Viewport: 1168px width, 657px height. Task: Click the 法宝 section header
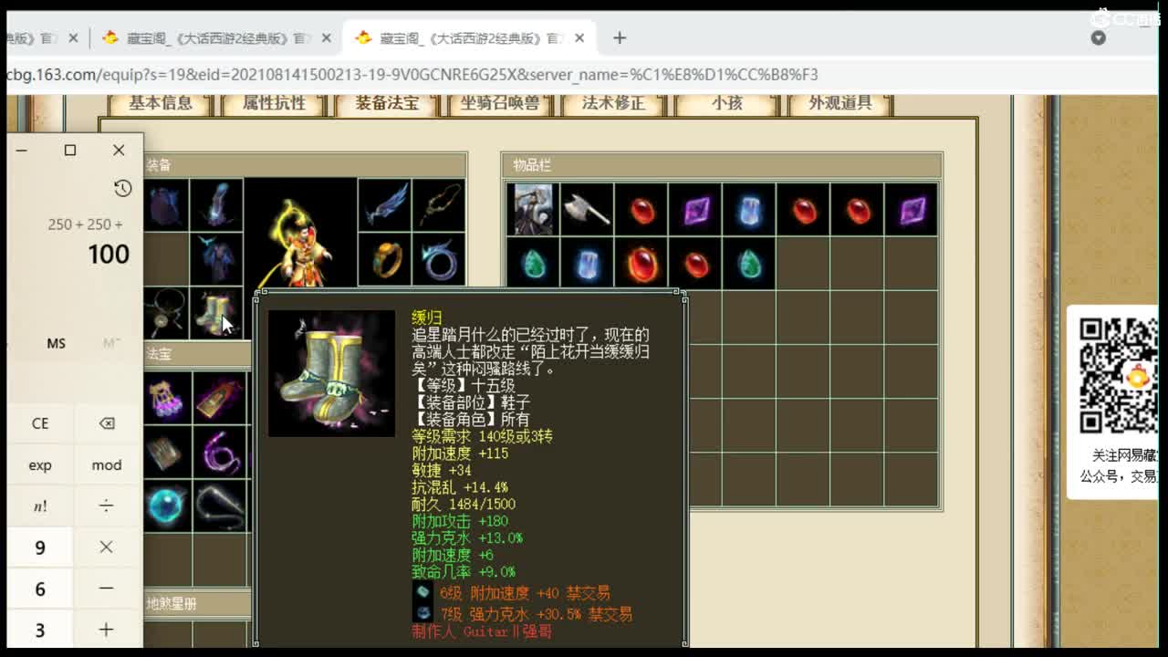click(x=196, y=354)
